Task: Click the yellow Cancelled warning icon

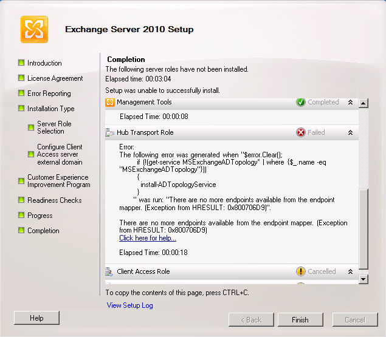Action: (x=300, y=271)
